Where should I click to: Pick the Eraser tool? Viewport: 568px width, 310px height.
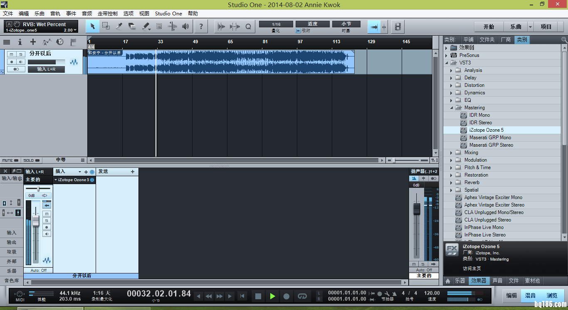132,27
